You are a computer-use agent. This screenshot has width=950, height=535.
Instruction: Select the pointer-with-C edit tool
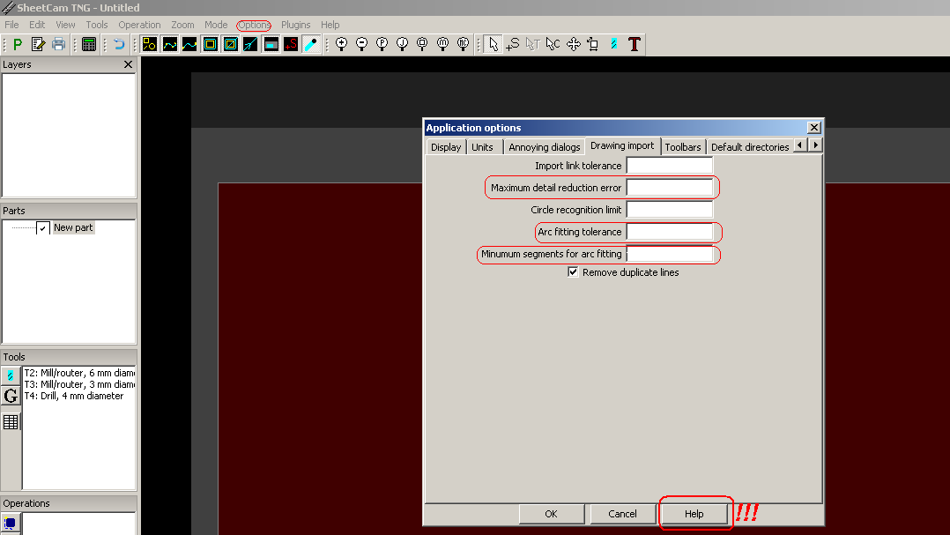(x=553, y=44)
